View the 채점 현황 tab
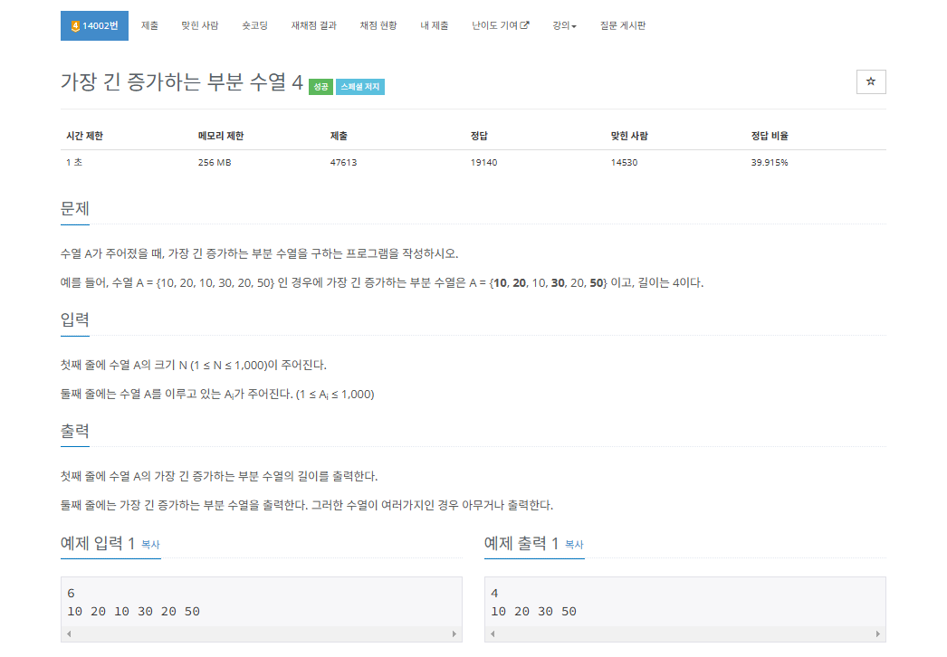 (378, 26)
